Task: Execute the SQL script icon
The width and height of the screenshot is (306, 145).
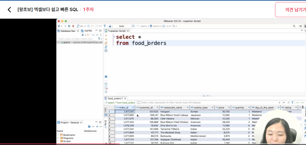Action: 106,43
